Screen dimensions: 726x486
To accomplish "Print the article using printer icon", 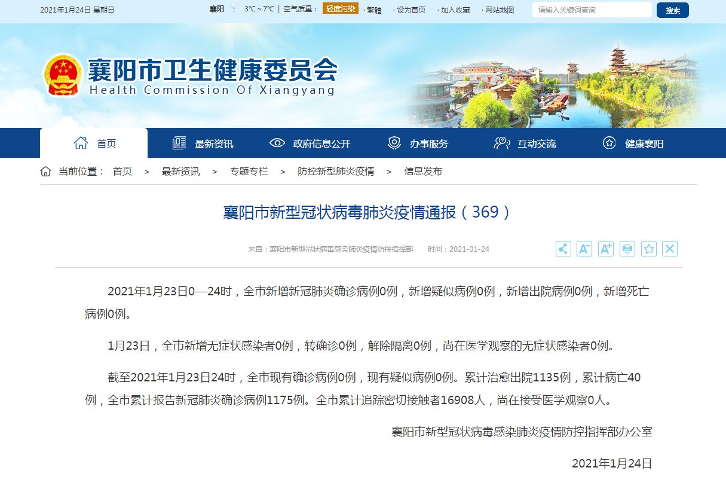I will (627, 249).
